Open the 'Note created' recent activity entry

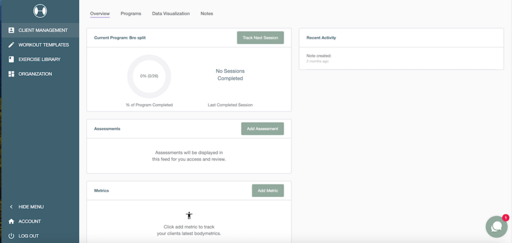click(319, 56)
